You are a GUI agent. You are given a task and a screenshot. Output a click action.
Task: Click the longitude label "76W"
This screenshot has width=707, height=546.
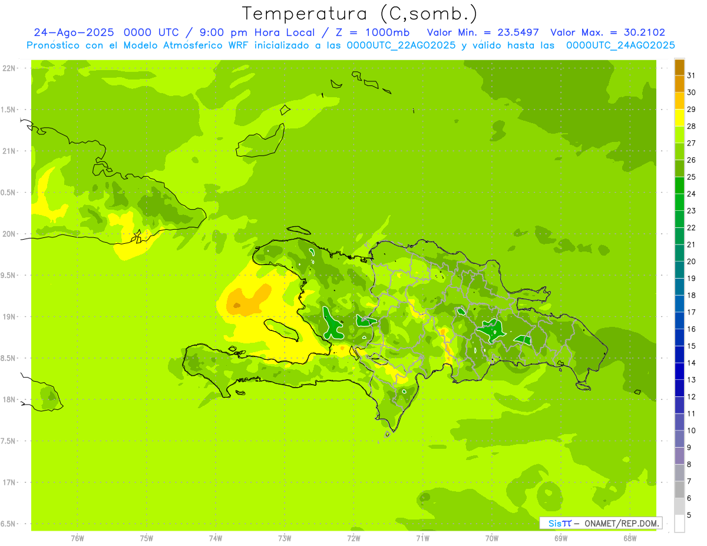click(x=77, y=538)
